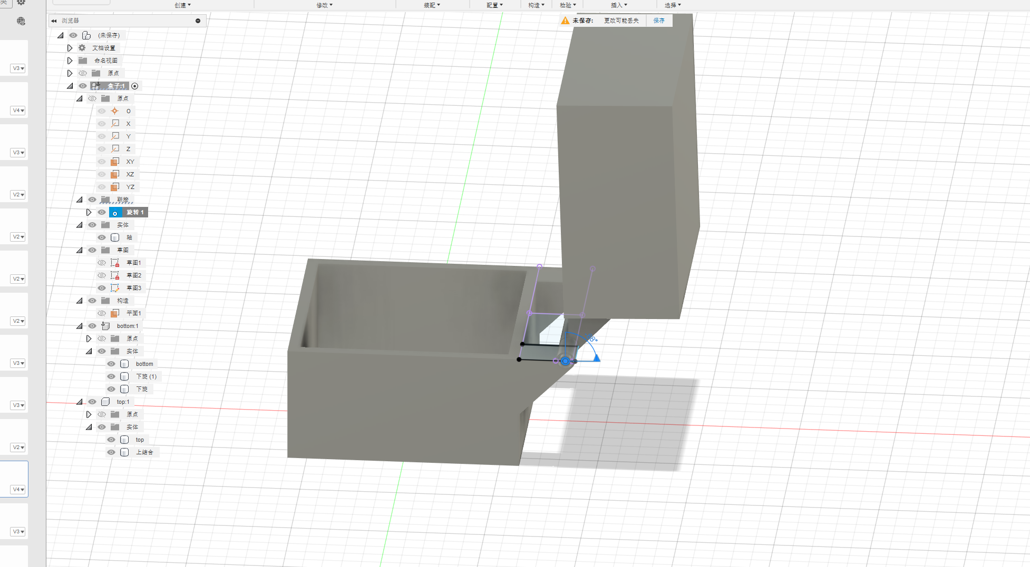Expand the 旋转 1 joint node

point(89,212)
